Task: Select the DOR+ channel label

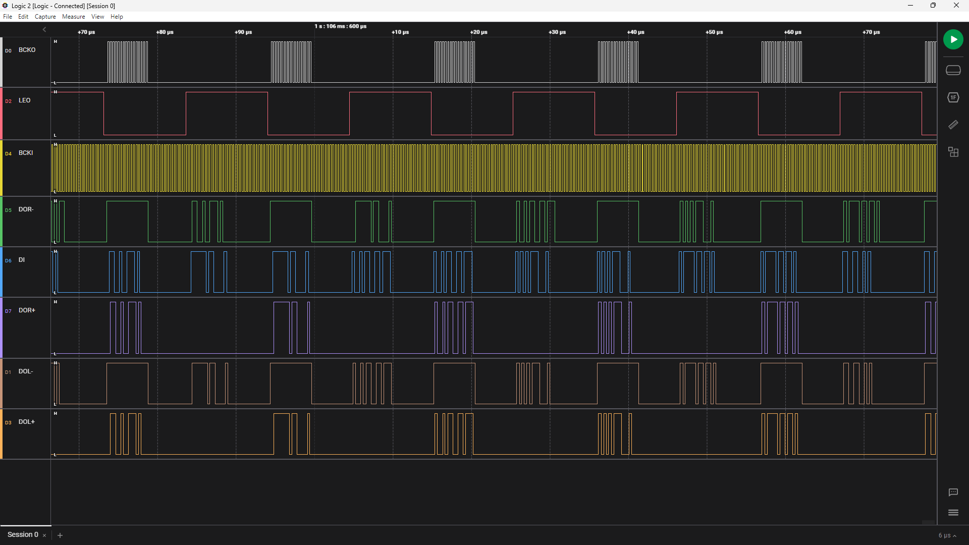Action: [x=27, y=310]
